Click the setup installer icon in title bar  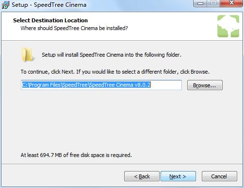[5, 5]
